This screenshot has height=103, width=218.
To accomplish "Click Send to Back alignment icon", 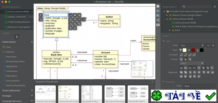I will click(186, 72).
